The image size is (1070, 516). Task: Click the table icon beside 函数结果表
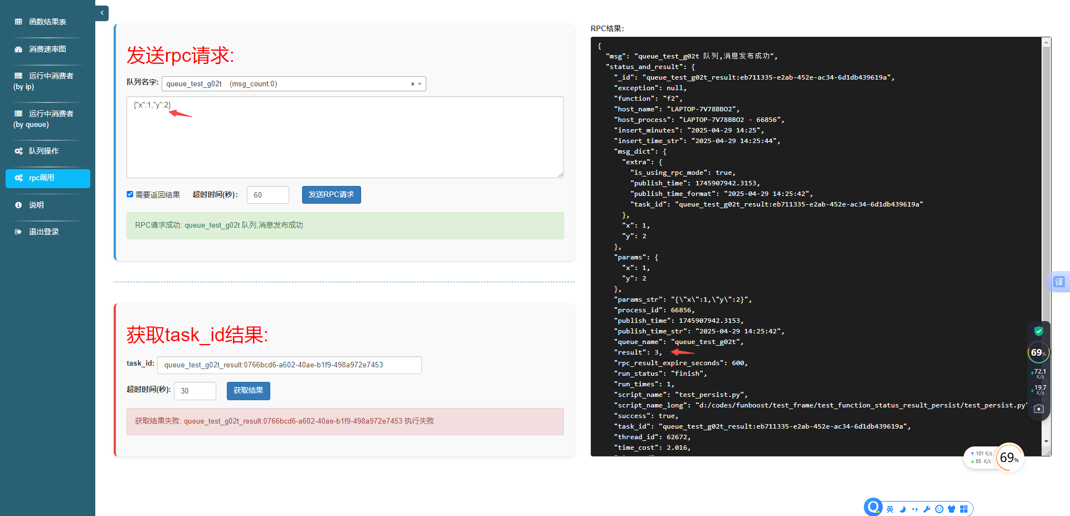pyautogui.click(x=18, y=22)
